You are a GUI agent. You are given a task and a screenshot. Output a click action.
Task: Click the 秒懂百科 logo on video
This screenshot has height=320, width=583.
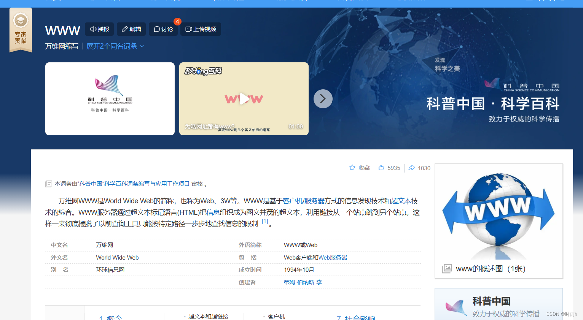click(203, 71)
